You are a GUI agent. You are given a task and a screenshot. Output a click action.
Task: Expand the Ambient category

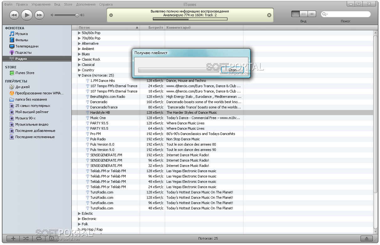click(x=79, y=49)
